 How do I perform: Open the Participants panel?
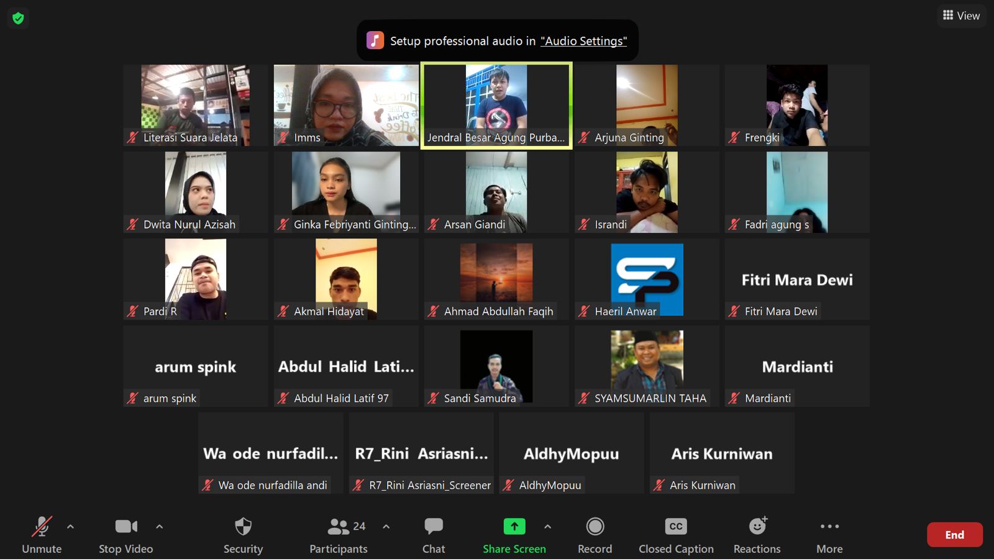pos(339,534)
